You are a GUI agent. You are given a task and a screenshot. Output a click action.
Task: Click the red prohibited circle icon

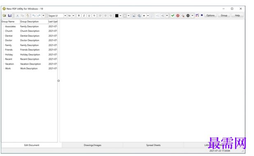point(178,16)
